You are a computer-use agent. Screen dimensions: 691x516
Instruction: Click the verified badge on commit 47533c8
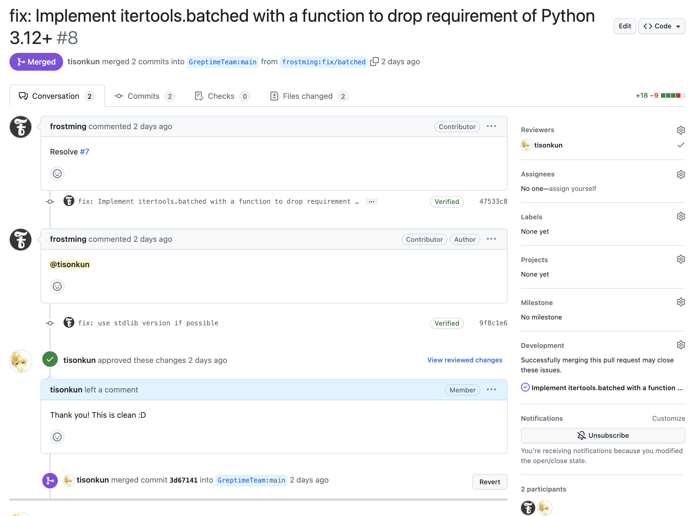pos(446,202)
